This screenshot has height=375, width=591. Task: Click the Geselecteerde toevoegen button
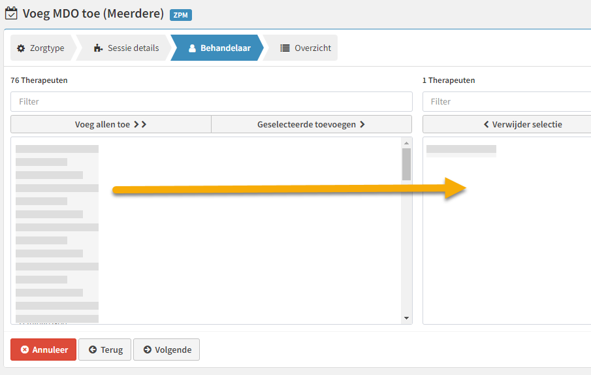(x=311, y=124)
